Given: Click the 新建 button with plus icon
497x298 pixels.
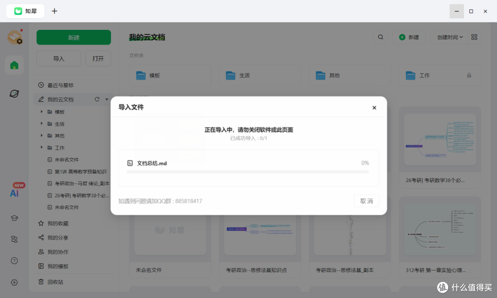Looking at the screenshot, I should pyautogui.click(x=409, y=37).
